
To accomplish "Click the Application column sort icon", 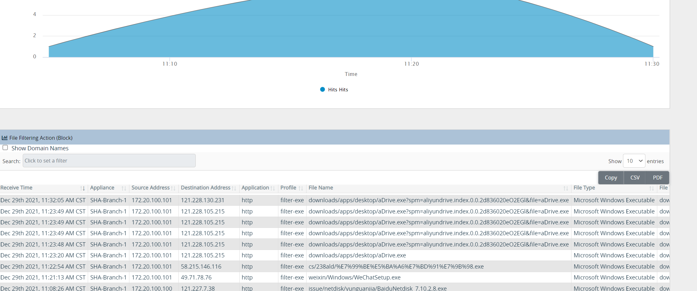I will [x=273, y=188].
